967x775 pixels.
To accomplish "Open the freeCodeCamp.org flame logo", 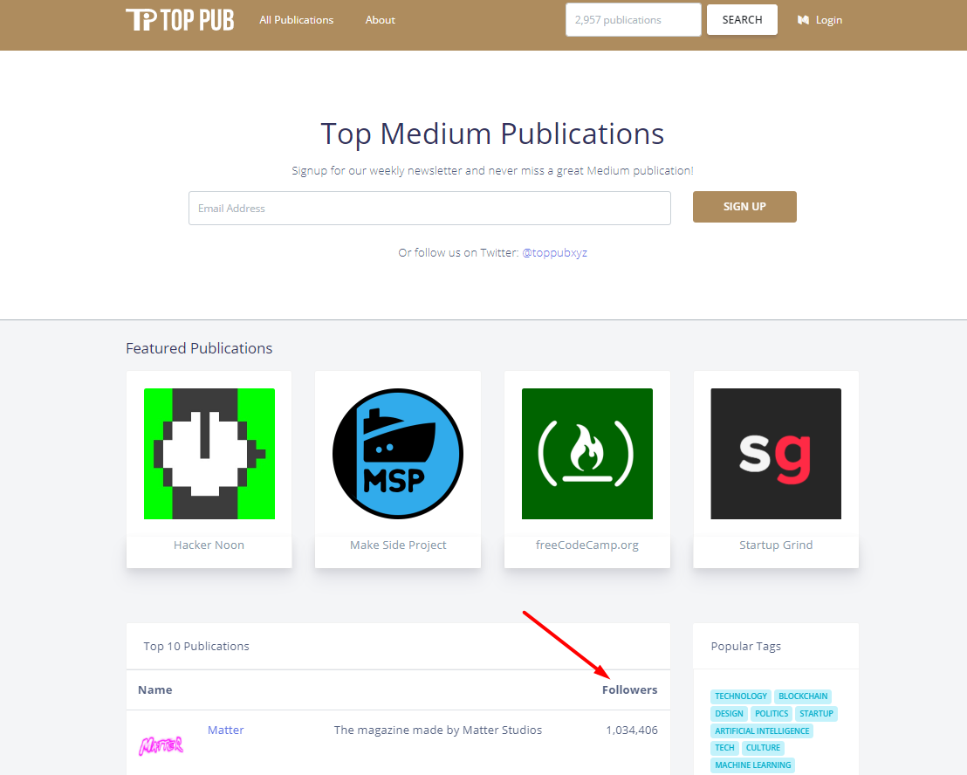I will pyautogui.click(x=587, y=454).
